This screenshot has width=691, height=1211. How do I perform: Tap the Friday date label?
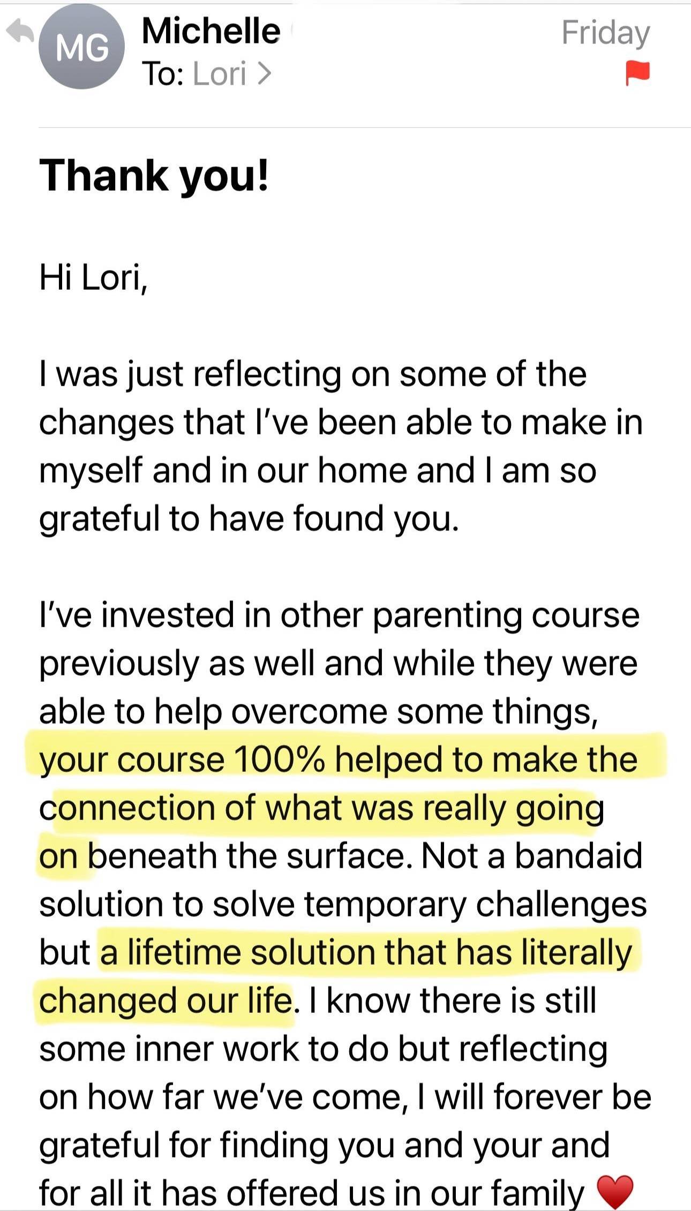pyautogui.click(x=605, y=33)
